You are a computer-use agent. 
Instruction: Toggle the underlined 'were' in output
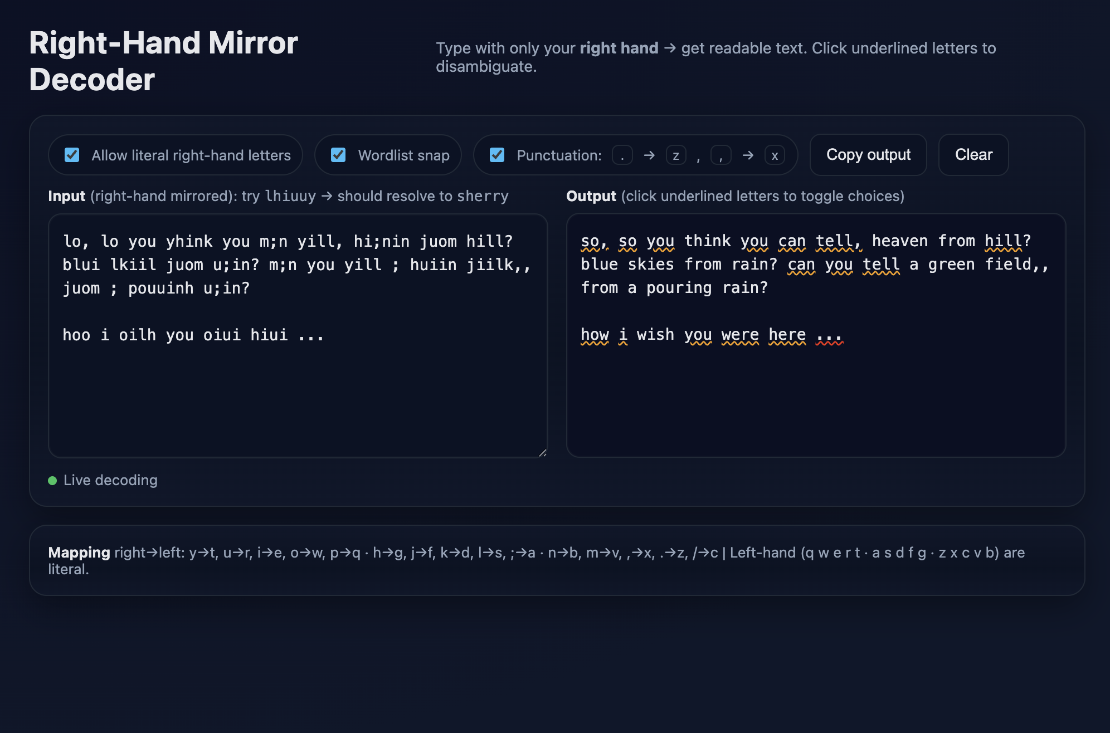[x=739, y=335]
